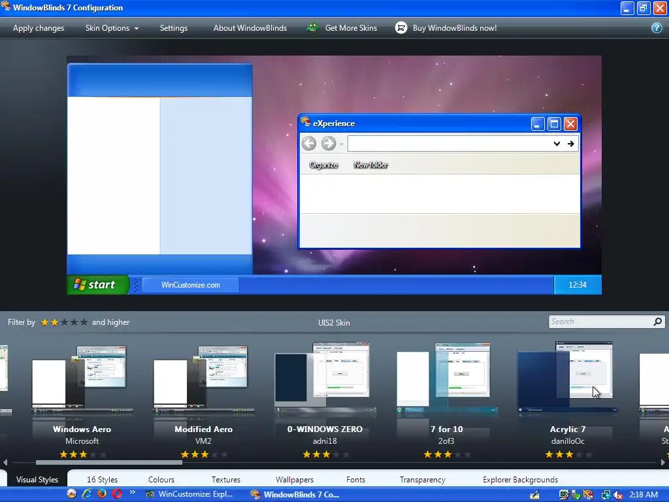669x502 pixels.
Task: Select 7 for 10 skin thumbnail
Action: (x=446, y=378)
